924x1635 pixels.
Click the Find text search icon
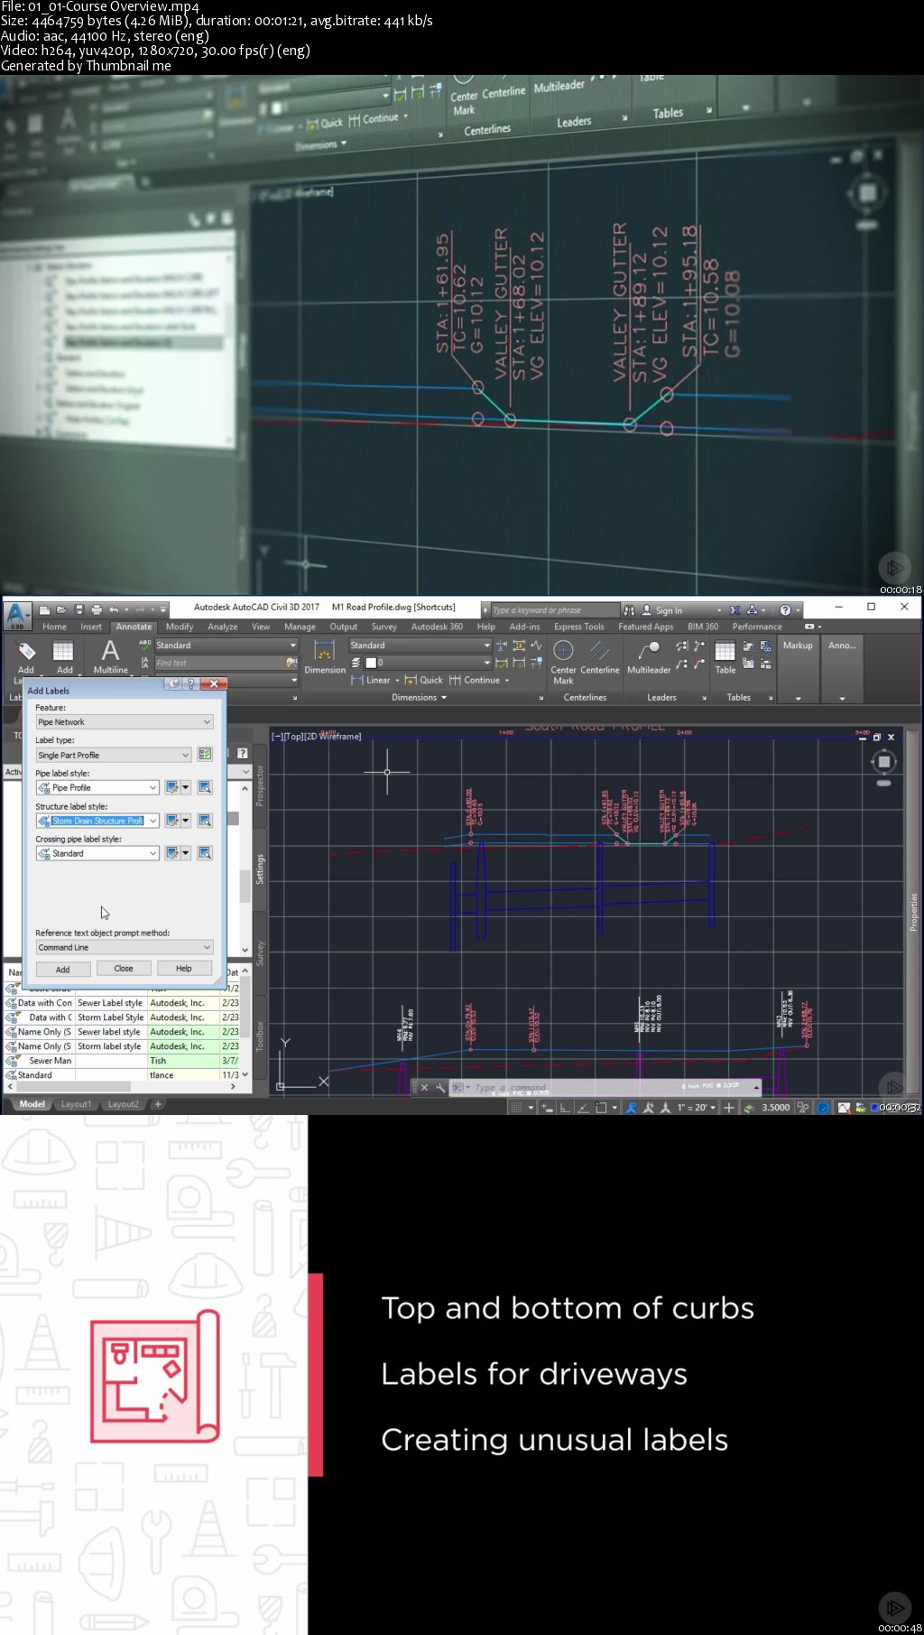pos(291,663)
